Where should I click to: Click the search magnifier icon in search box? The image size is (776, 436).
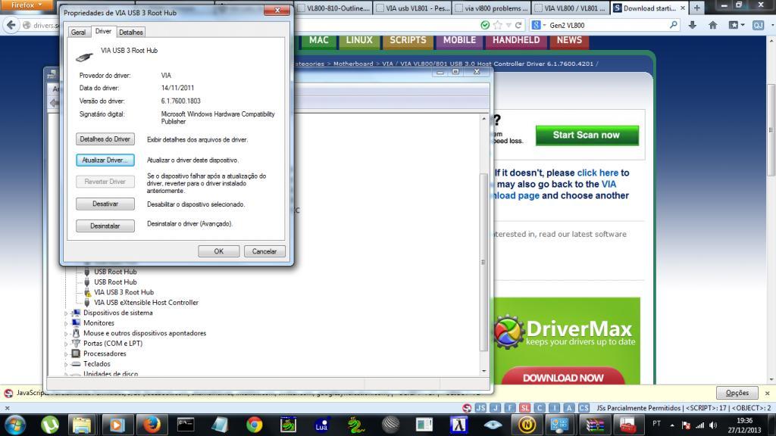click(673, 25)
